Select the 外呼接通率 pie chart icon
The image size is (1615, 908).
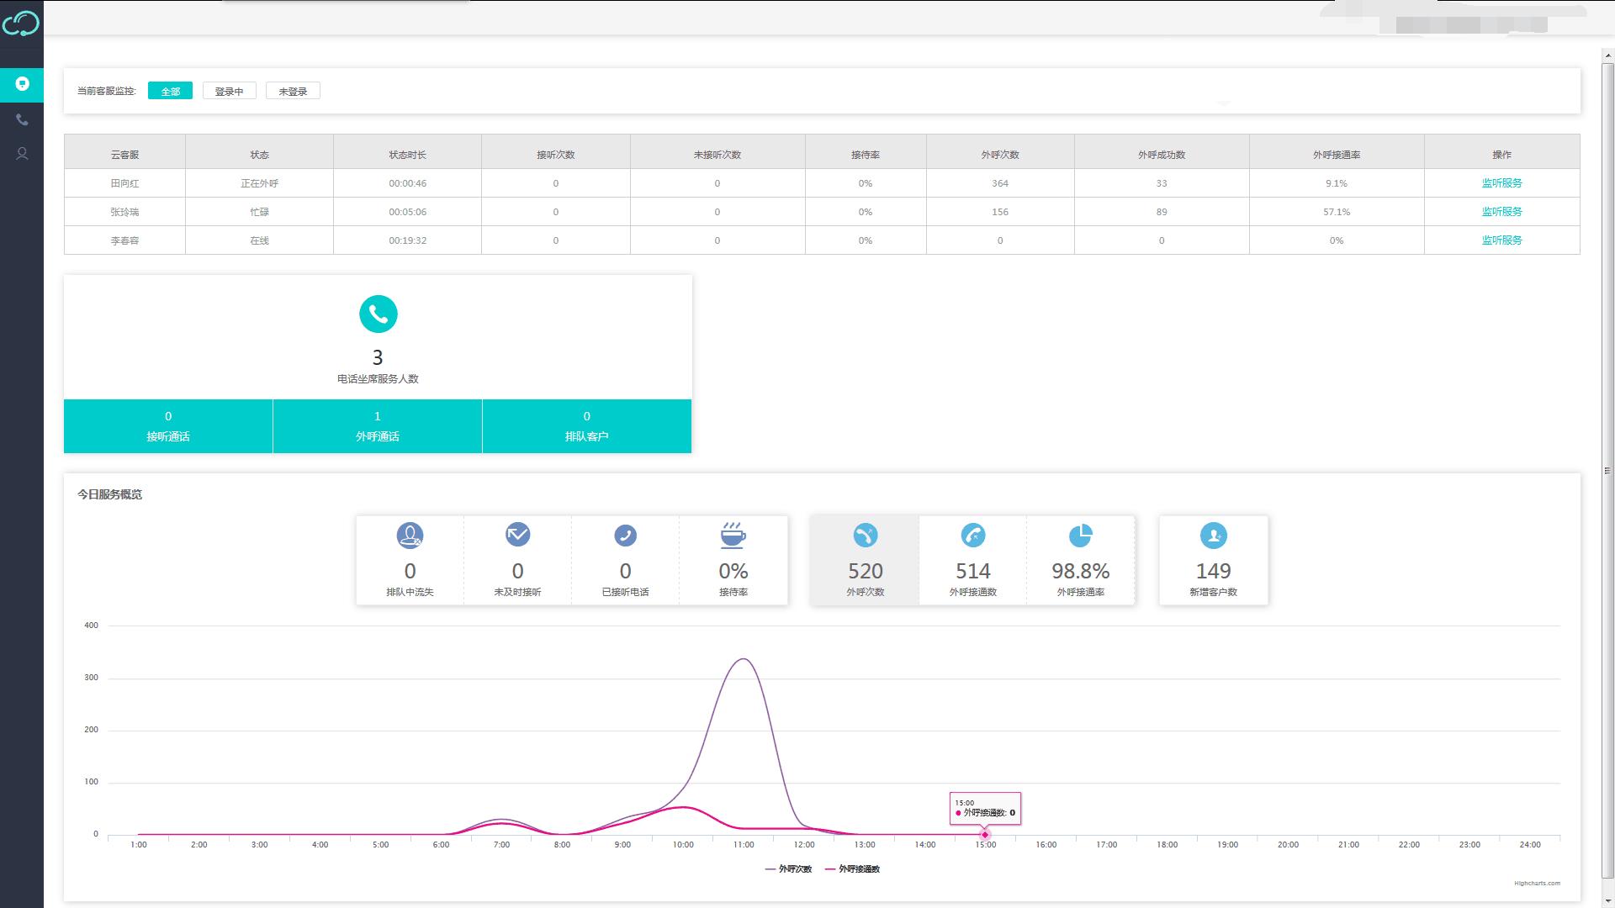(1080, 536)
